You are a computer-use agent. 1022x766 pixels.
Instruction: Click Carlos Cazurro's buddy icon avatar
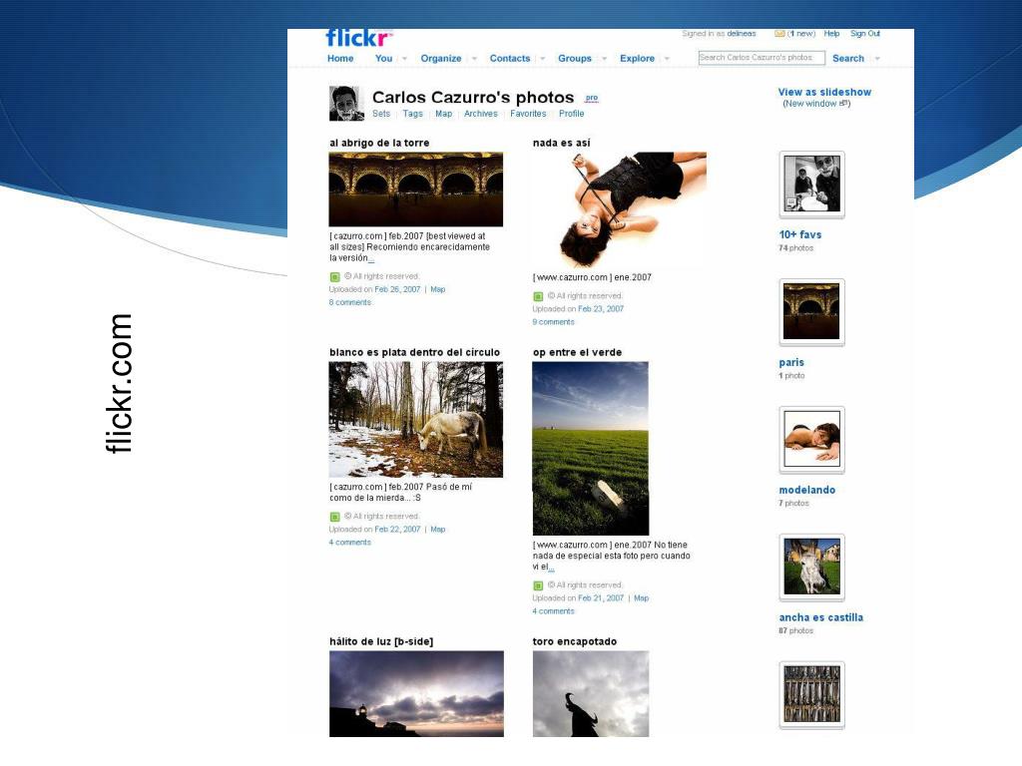(346, 104)
